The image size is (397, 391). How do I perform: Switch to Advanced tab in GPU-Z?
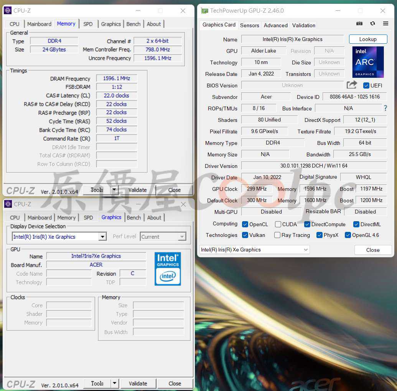point(275,25)
